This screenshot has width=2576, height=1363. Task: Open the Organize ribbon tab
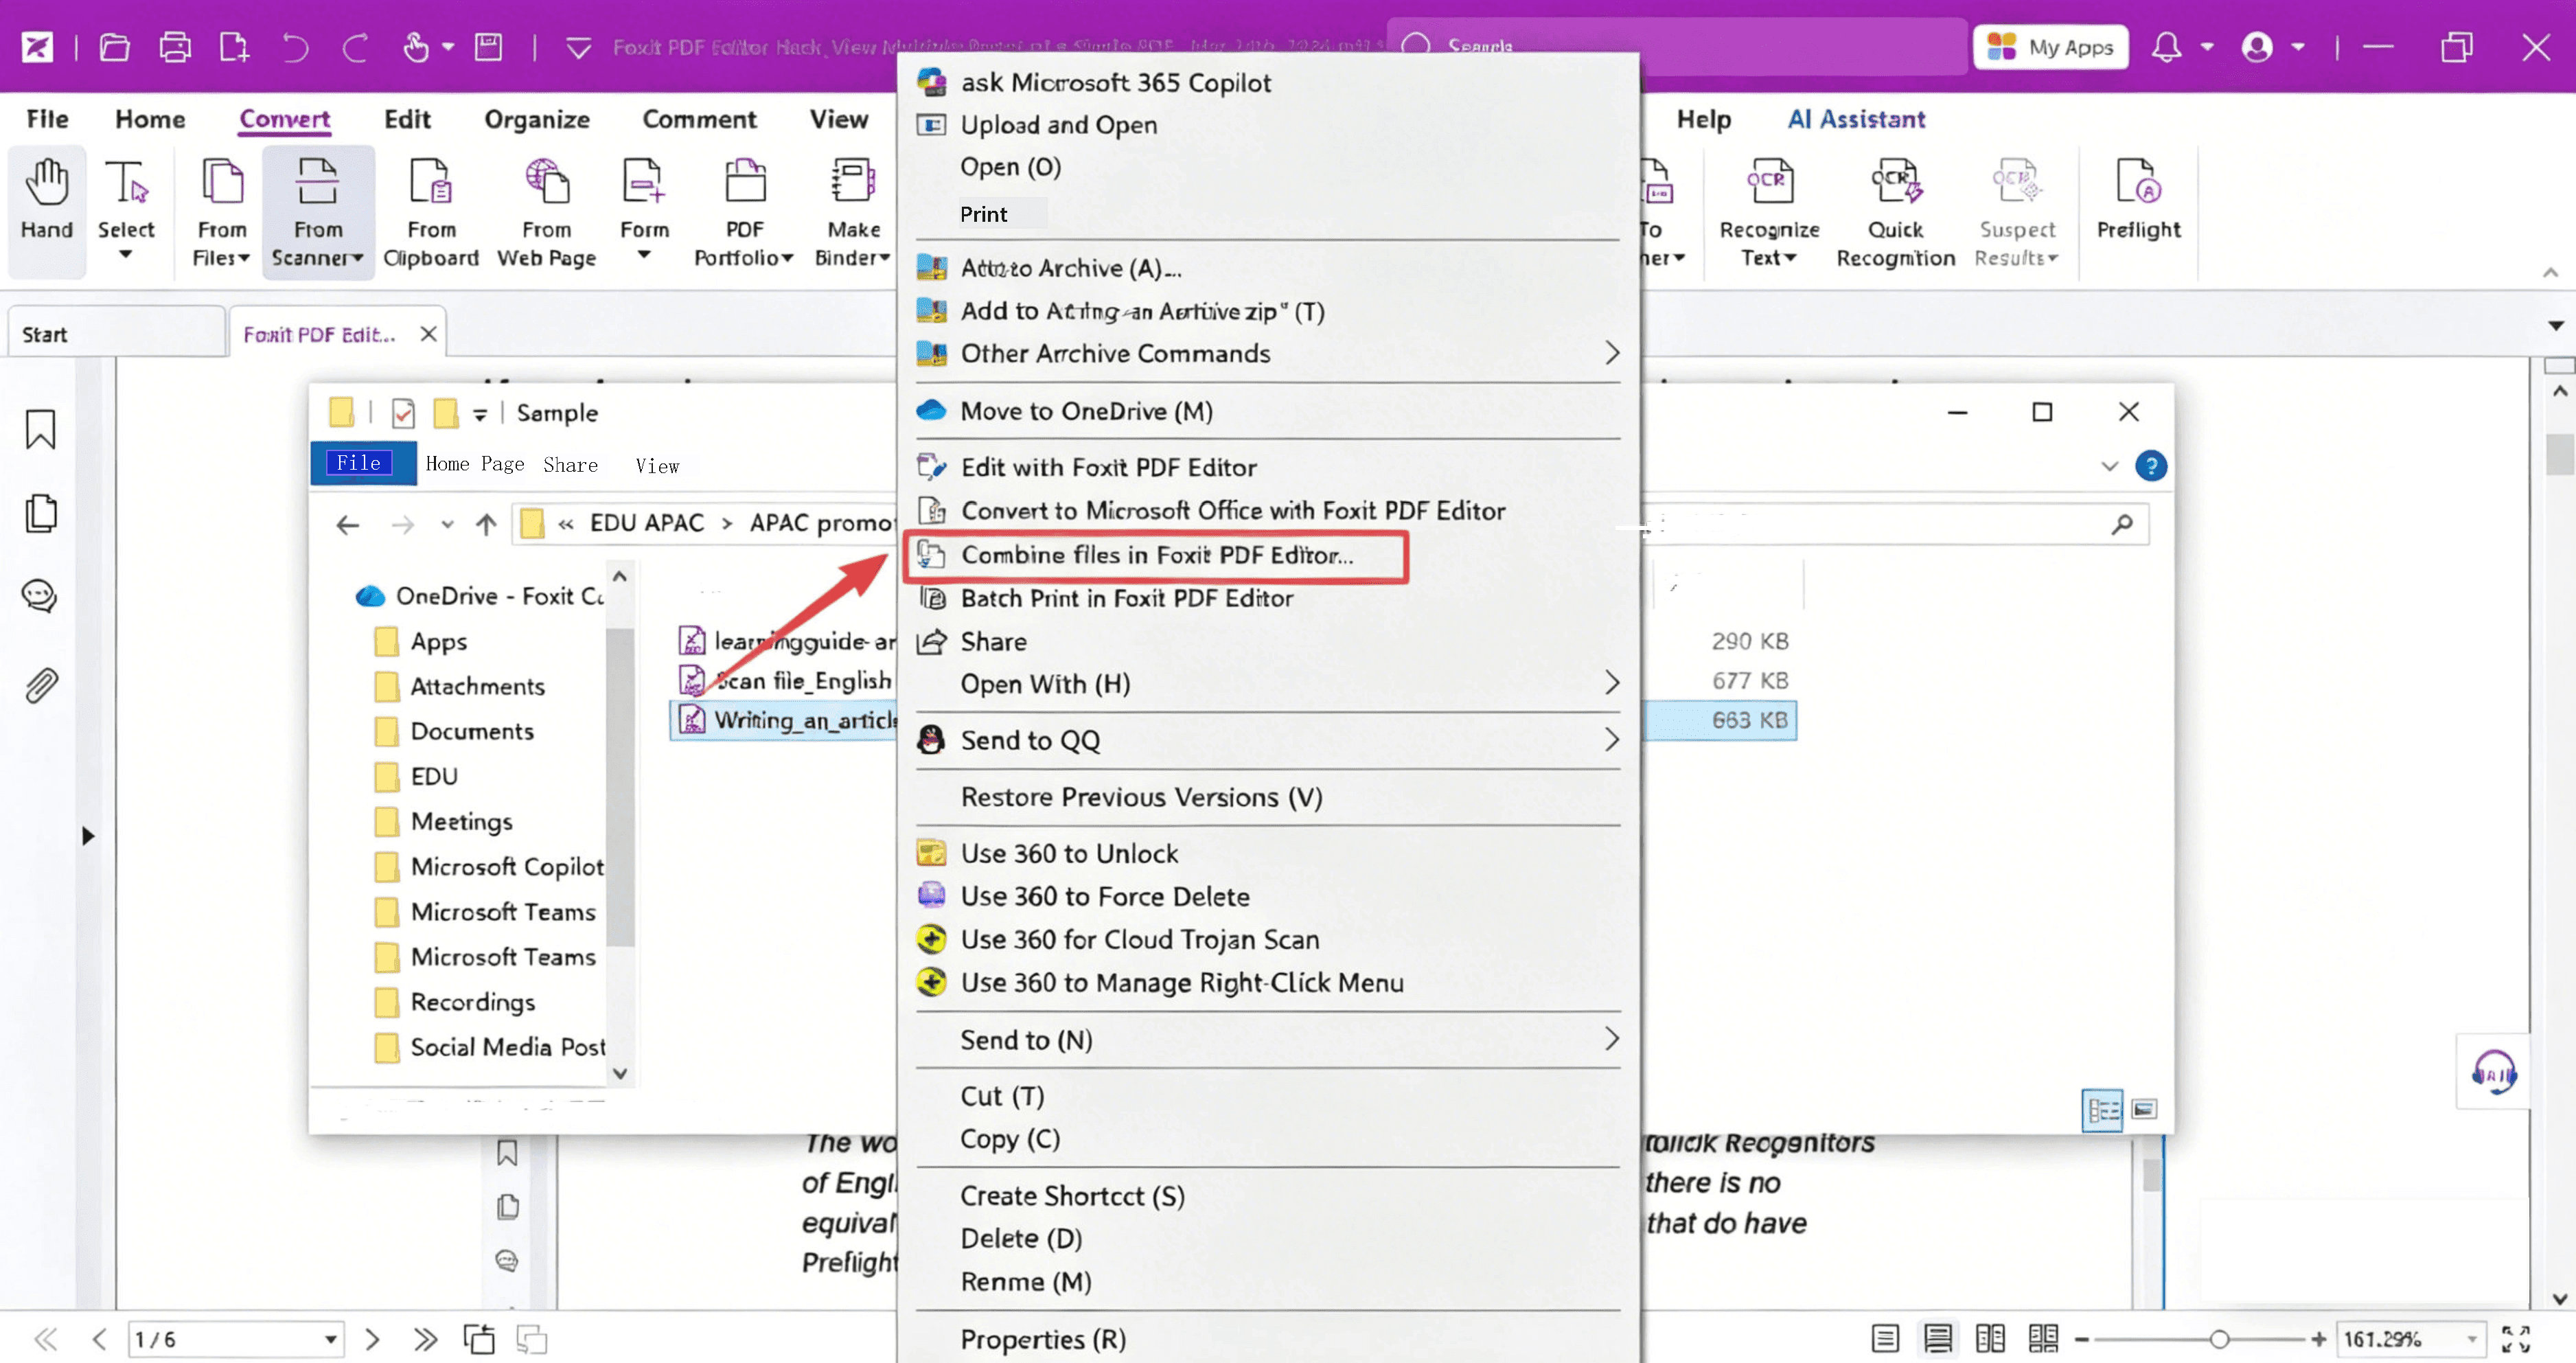coord(537,119)
